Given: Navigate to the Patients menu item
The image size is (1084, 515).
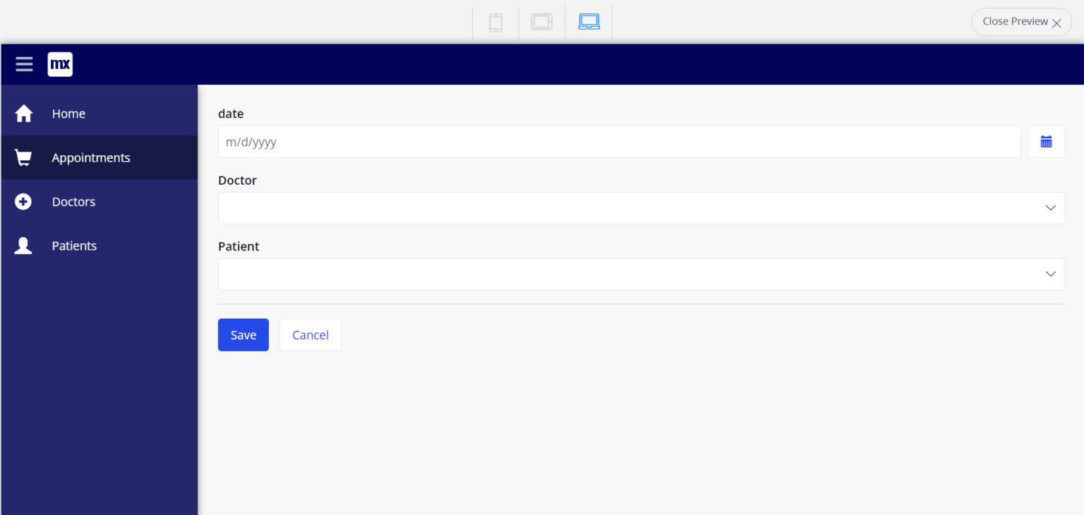Looking at the screenshot, I should click(x=74, y=246).
